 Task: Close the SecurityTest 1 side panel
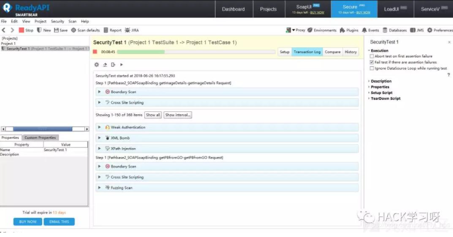pos(449,42)
